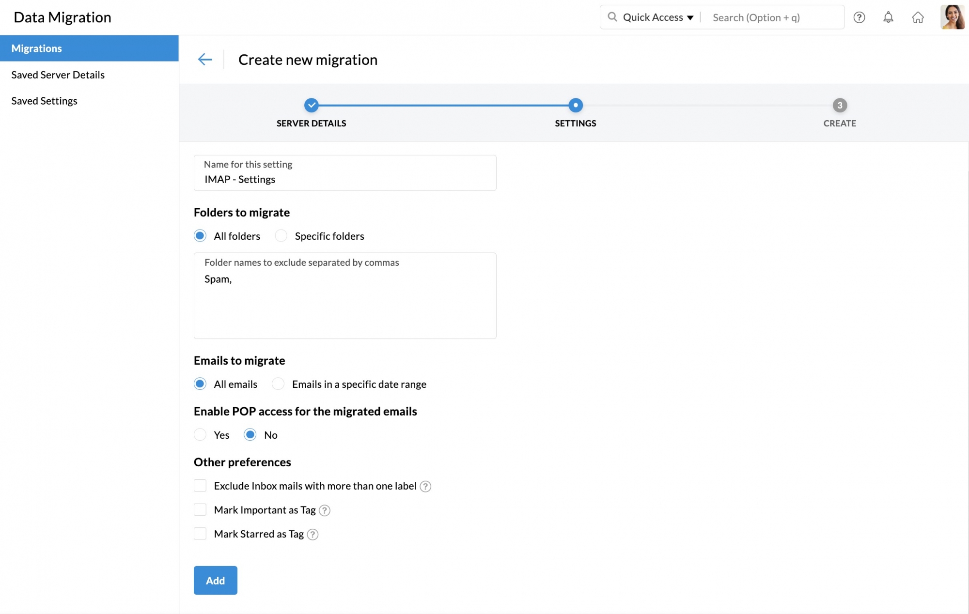Click the home icon in the top bar
Image resolution: width=969 pixels, height=614 pixels.
[918, 17]
